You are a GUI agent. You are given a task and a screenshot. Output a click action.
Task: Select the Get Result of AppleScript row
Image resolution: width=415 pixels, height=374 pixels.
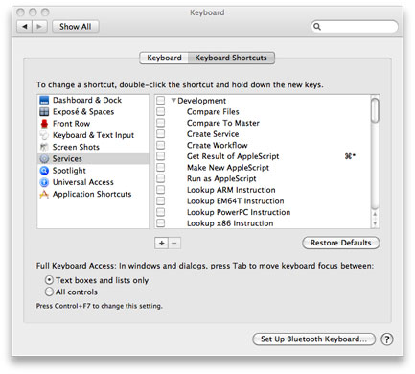click(x=264, y=156)
